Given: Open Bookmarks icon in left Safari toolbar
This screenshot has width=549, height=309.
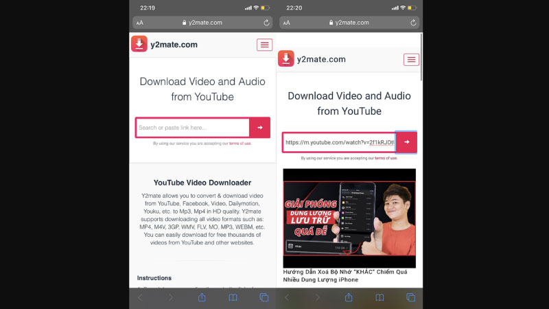Looking at the screenshot, I should point(233,297).
